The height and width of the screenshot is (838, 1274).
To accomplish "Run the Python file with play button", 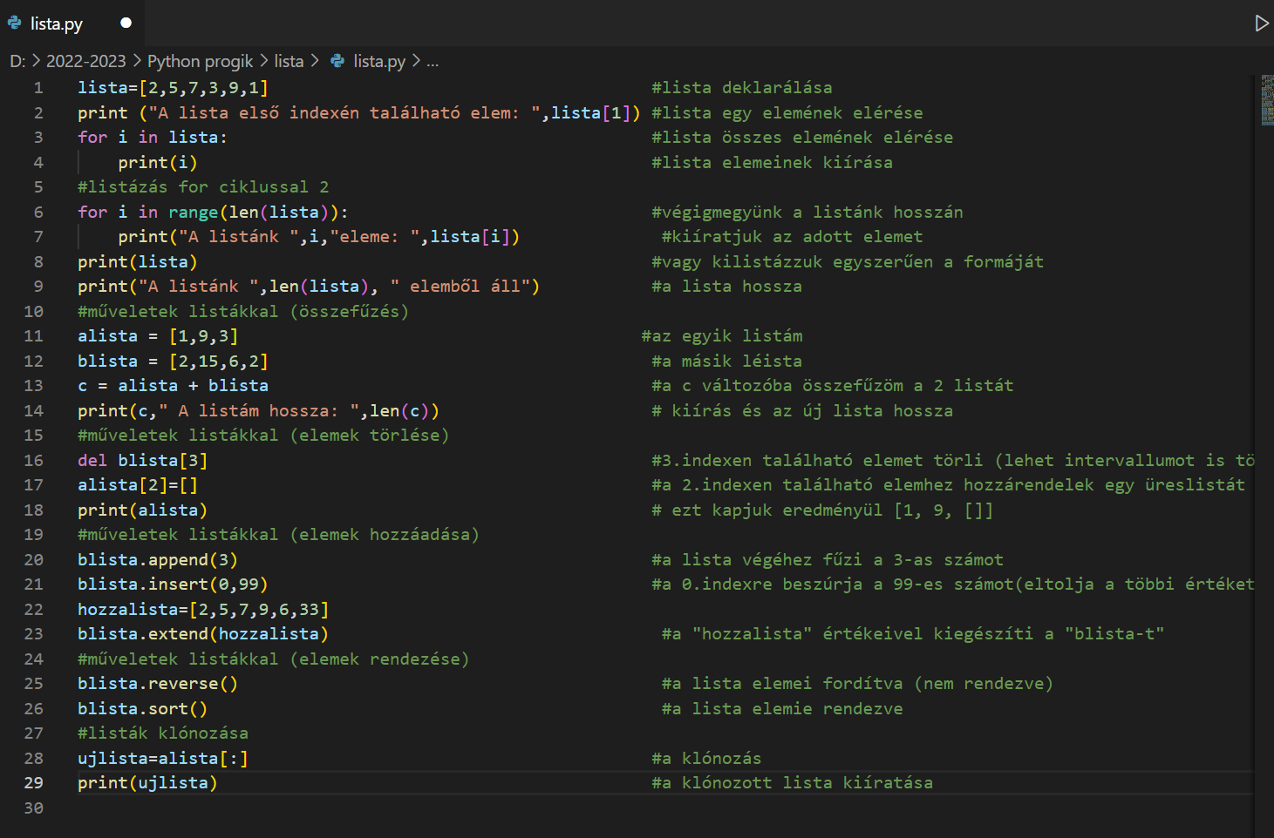I will pyautogui.click(x=1261, y=24).
